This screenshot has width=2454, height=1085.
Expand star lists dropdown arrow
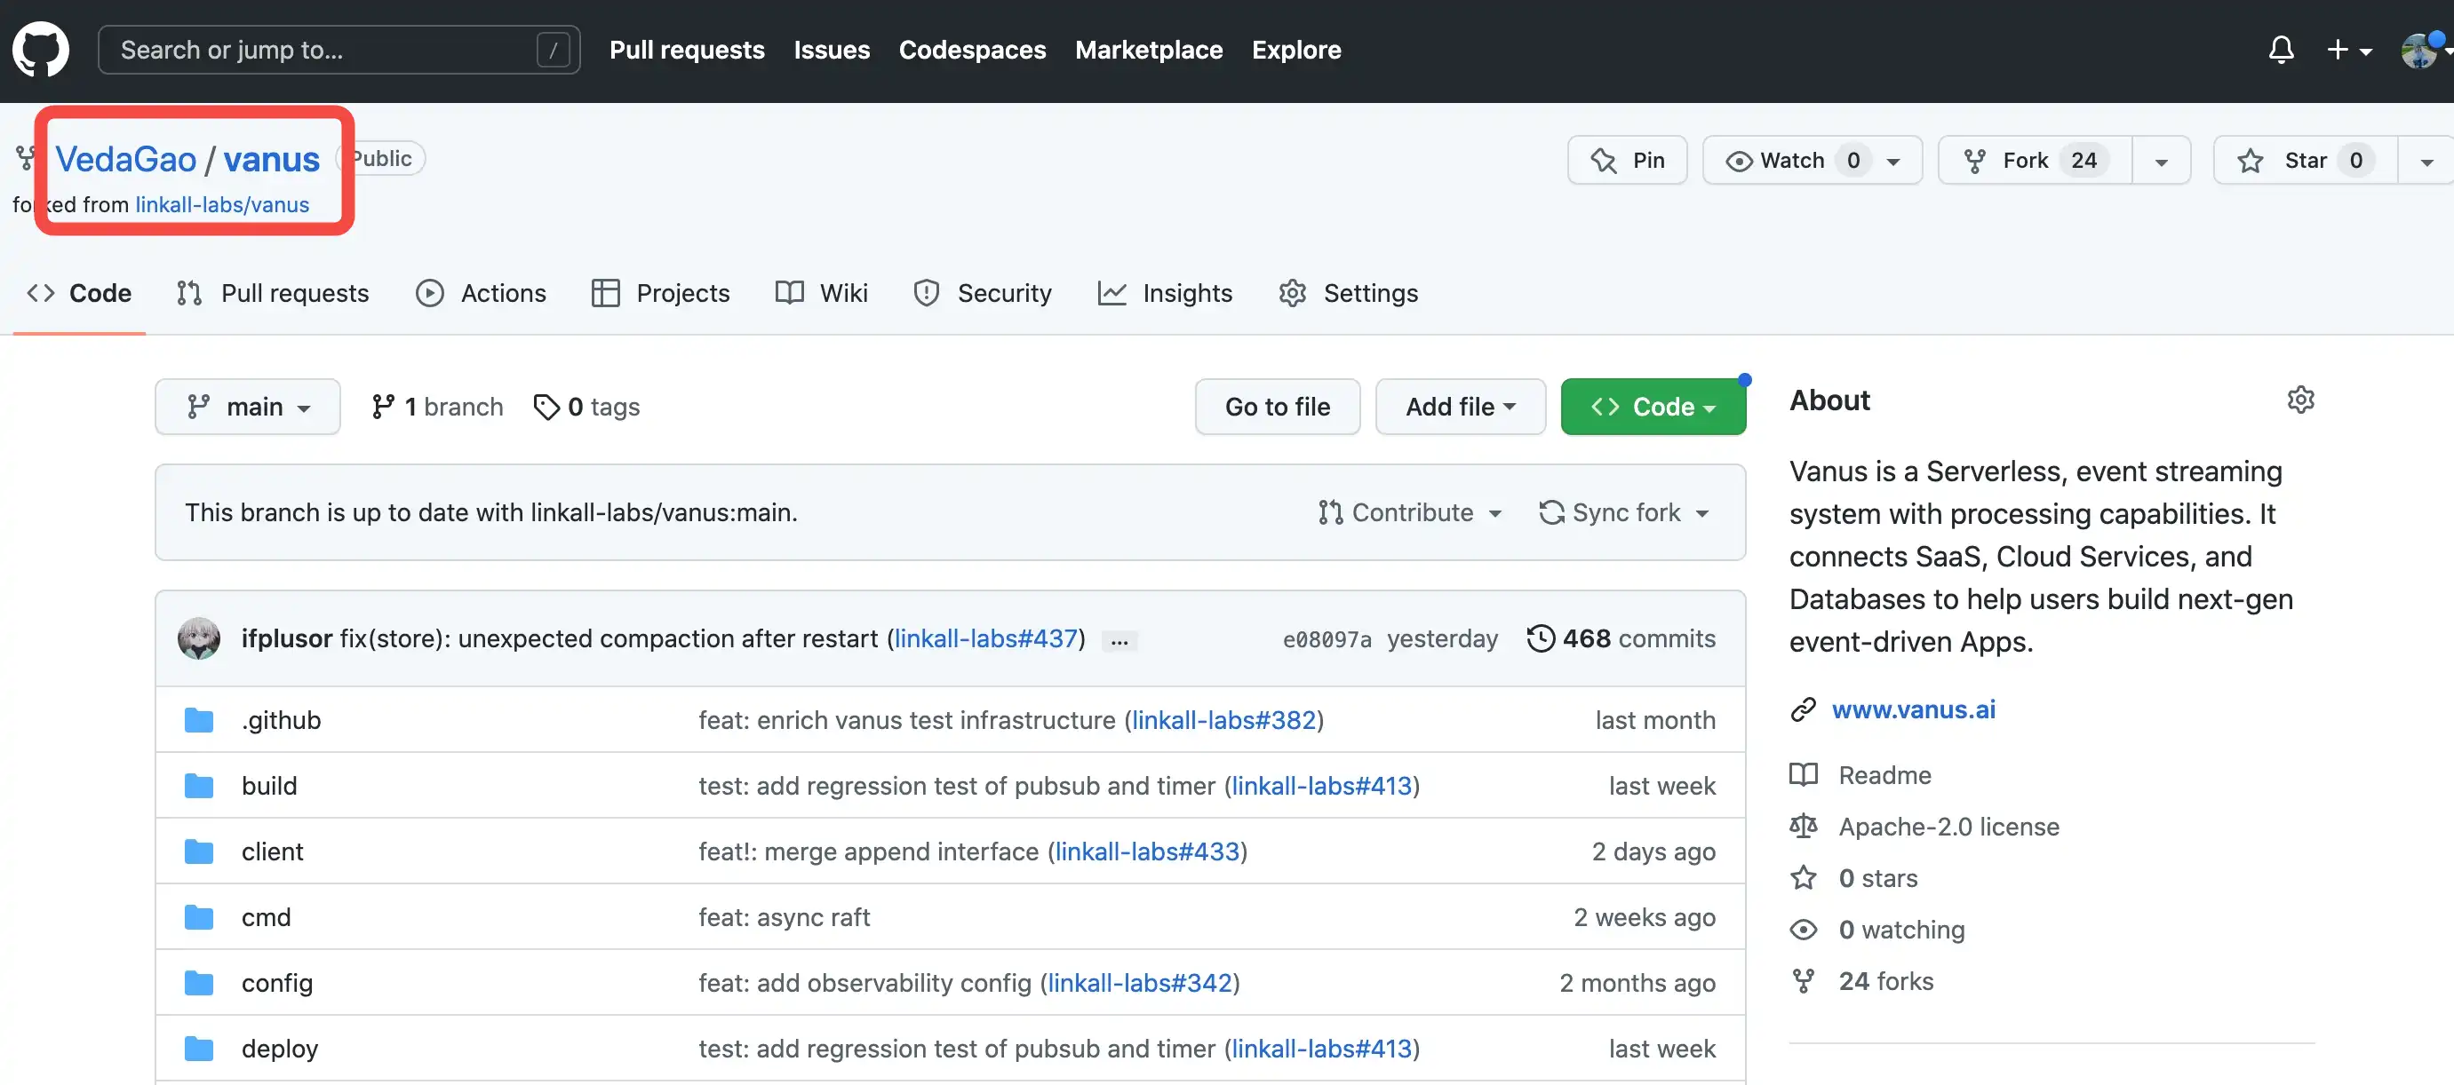pos(2426,160)
